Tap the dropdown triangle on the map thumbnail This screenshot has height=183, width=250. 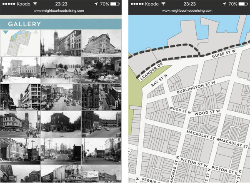(5, 33)
